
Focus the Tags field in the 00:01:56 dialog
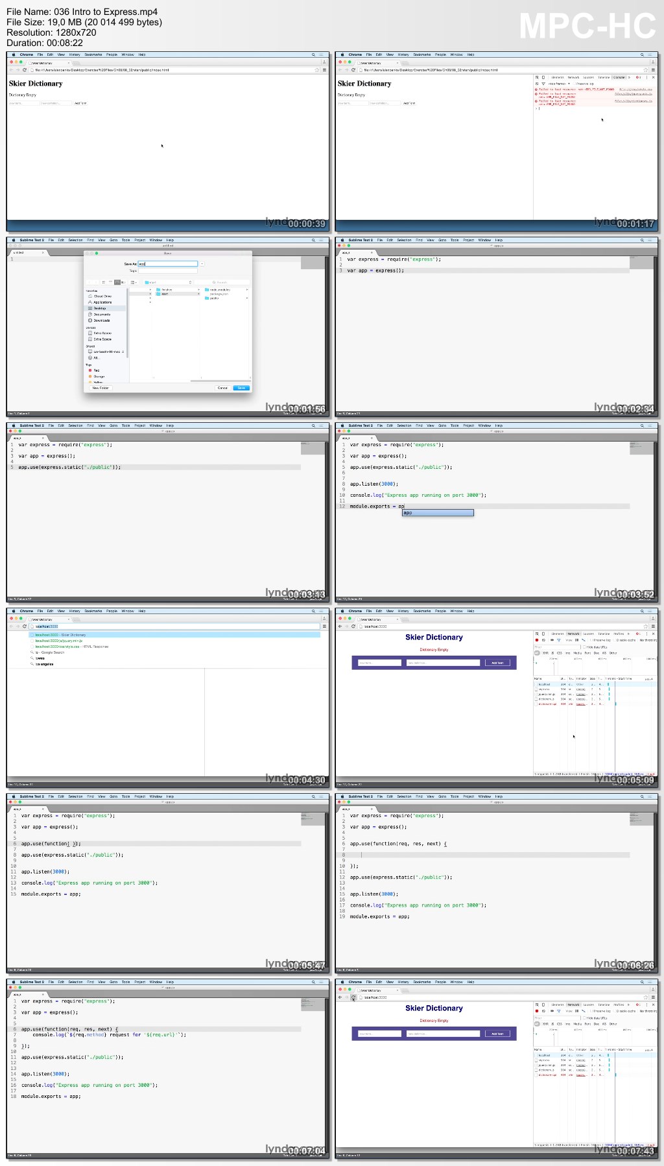coord(168,271)
